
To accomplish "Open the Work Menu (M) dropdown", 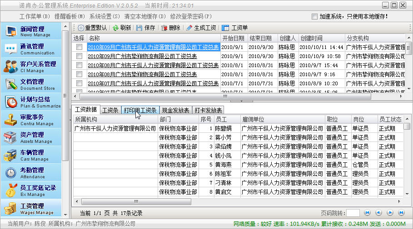I will [35, 16].
